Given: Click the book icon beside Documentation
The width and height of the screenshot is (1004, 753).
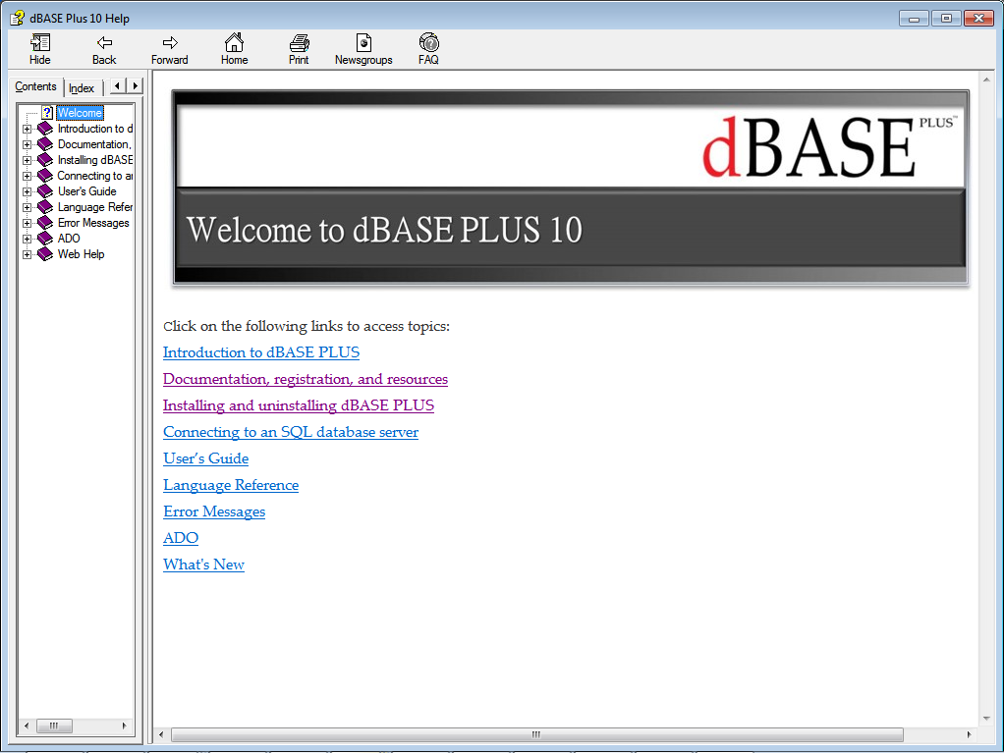Looking at the screenshot, I should 45,144.
